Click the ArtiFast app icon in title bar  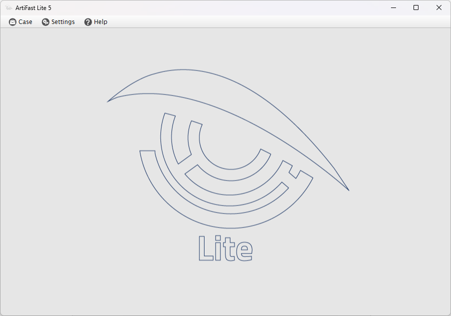[x=8, y=8]
